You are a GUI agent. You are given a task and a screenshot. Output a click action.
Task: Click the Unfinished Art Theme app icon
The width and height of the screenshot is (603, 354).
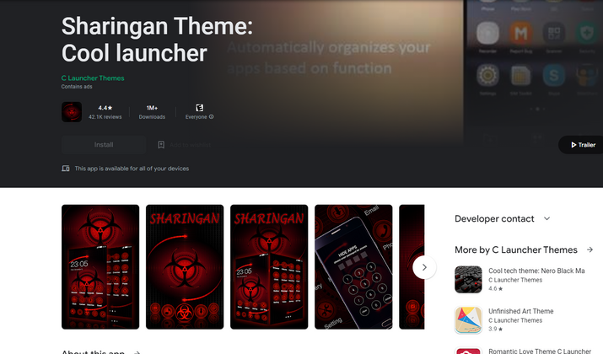(468, 319)
